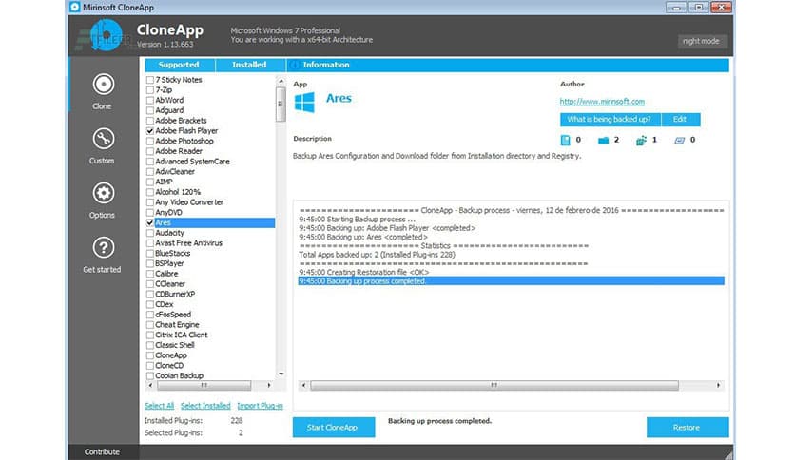Click the app list horizontal scrollbar thumb
795x460 pixels.
(x=204, y=386)
